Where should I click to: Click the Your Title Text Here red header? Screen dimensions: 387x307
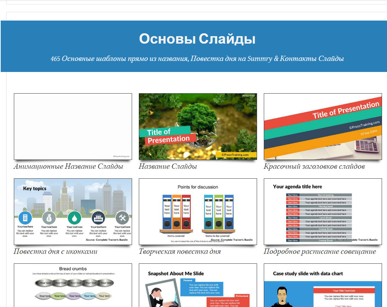click(344, 291)
